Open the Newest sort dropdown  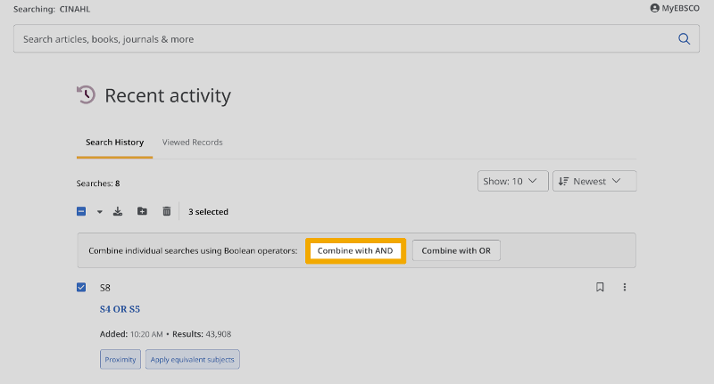coord(594,181)
